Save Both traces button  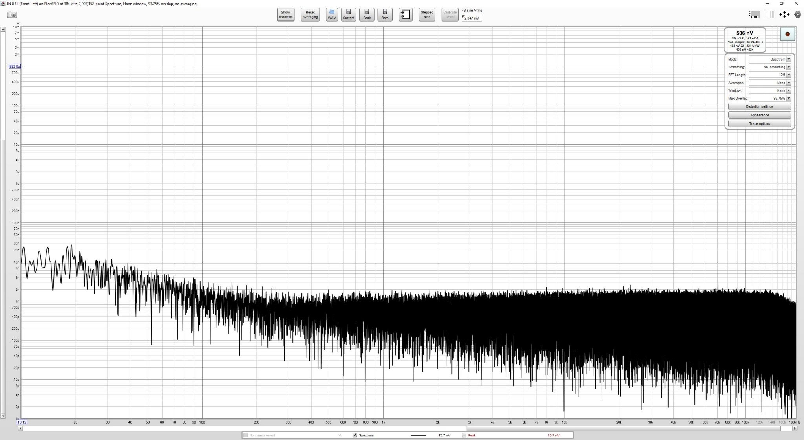(x=385, y=15)
